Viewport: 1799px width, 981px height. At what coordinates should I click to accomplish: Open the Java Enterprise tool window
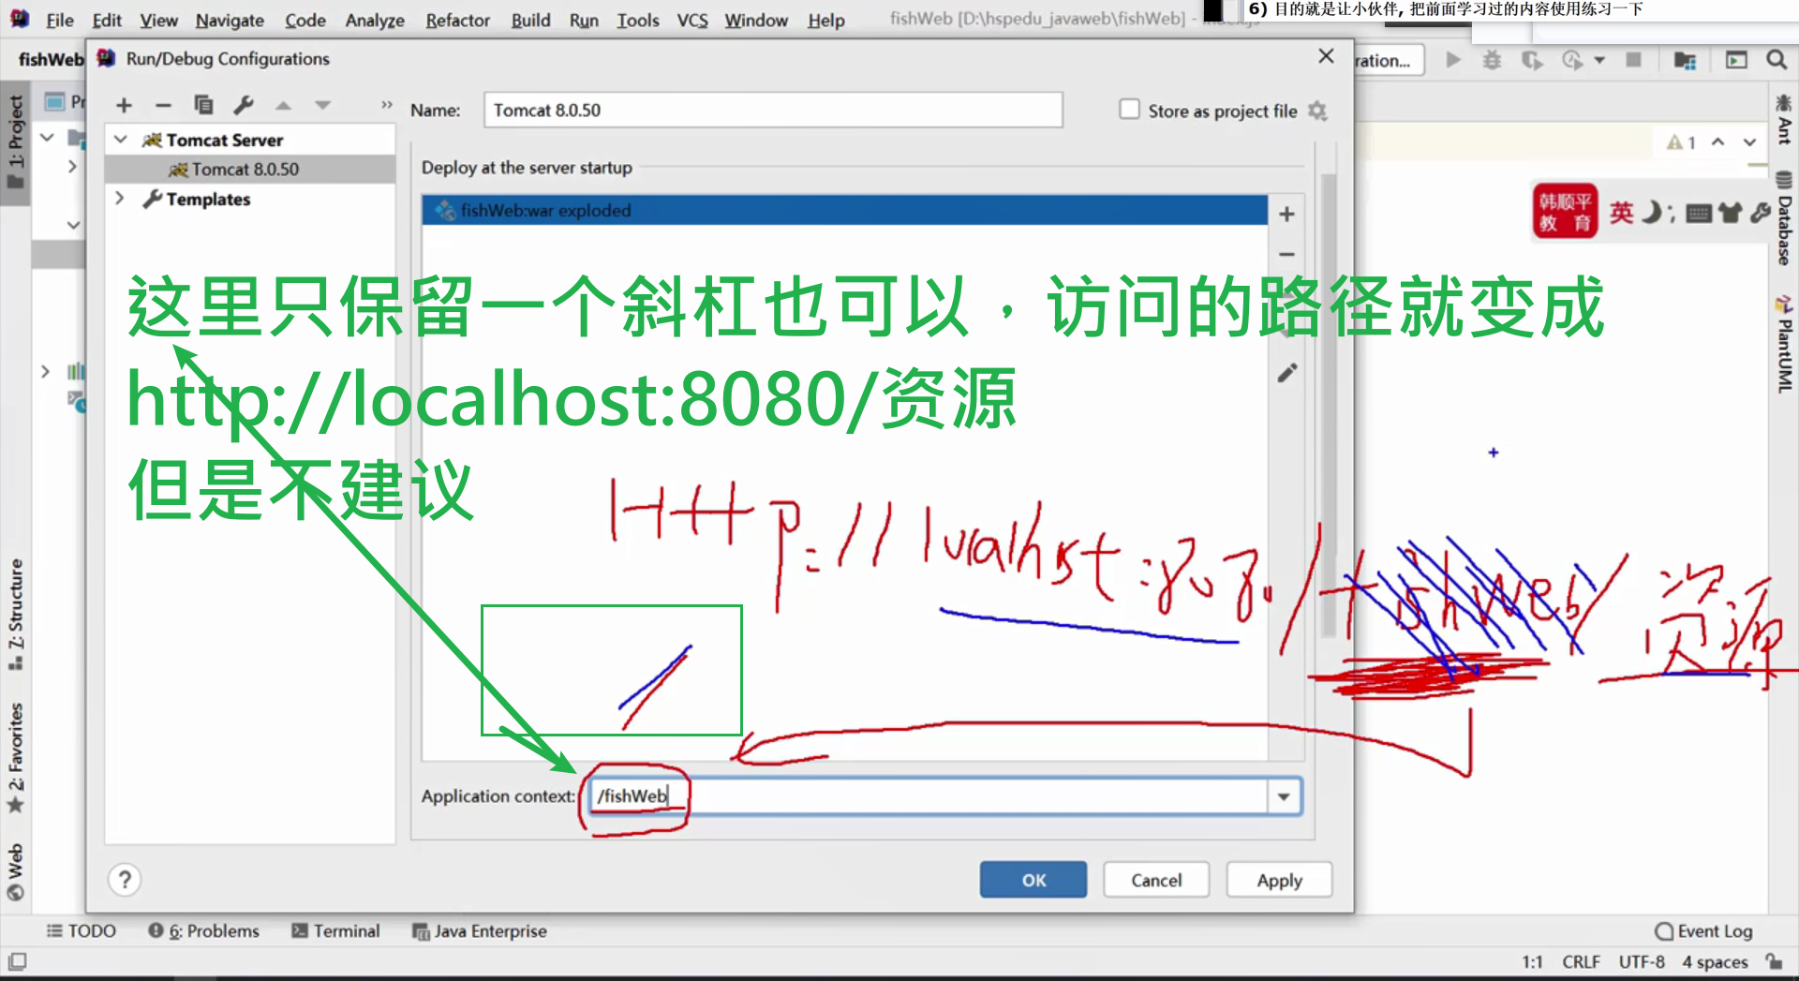(x=479, y=930)
